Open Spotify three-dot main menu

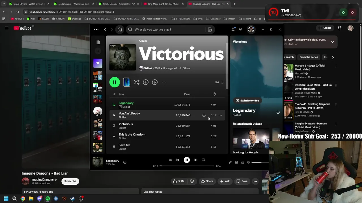coord(96,30)
